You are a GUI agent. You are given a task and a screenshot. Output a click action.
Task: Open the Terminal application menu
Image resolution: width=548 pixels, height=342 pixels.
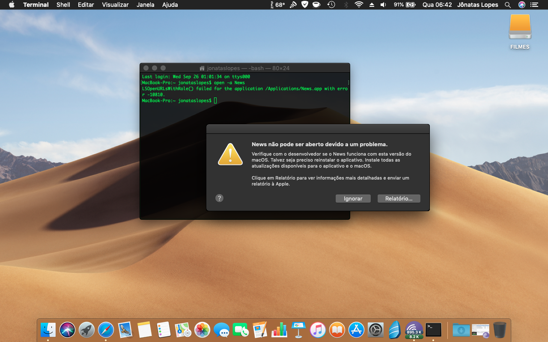[36, 5]
